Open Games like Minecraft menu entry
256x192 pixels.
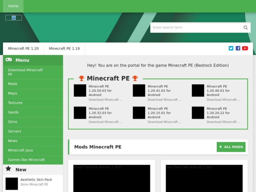[33, 160]
